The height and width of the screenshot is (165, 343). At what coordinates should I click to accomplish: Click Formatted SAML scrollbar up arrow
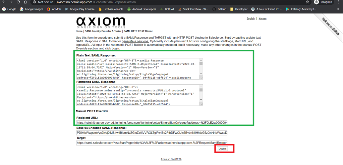click(x=201, y=86)
